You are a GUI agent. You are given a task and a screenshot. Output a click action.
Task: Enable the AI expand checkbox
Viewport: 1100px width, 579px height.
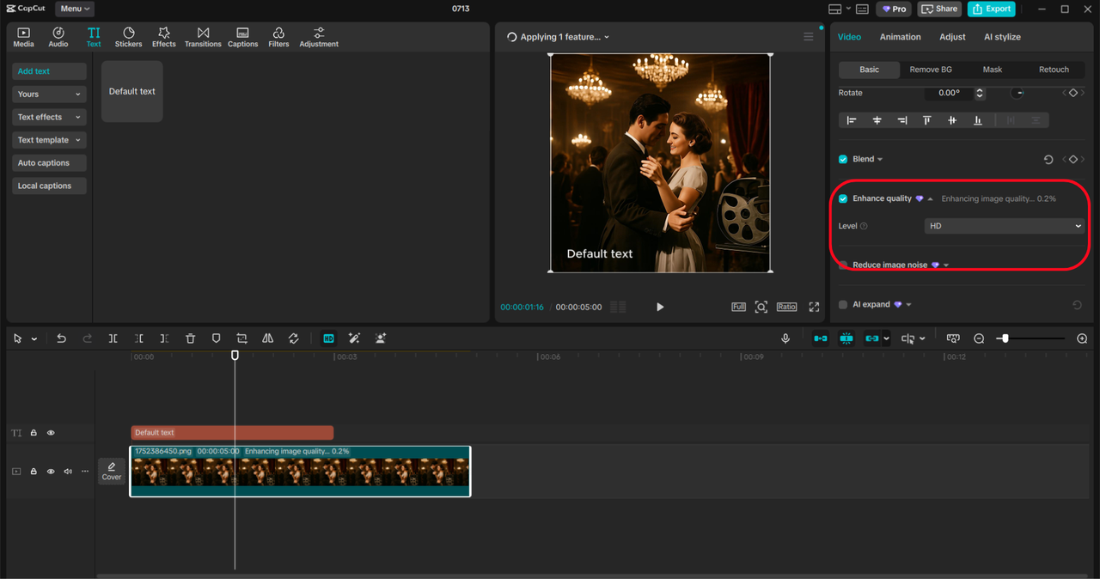pos(843,305)
